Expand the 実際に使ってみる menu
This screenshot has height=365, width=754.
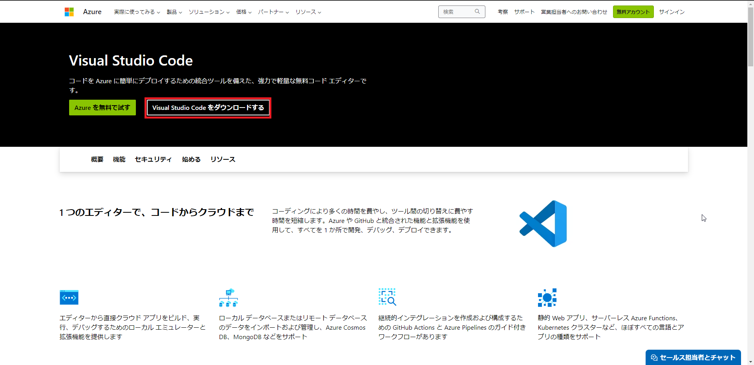[137, 12]
